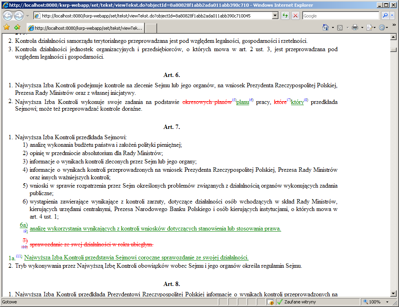This screenshot has height=307, width=399.
Task: Open footnote i5 after 'okresowych planów'
Action: (x=234, y=100)
